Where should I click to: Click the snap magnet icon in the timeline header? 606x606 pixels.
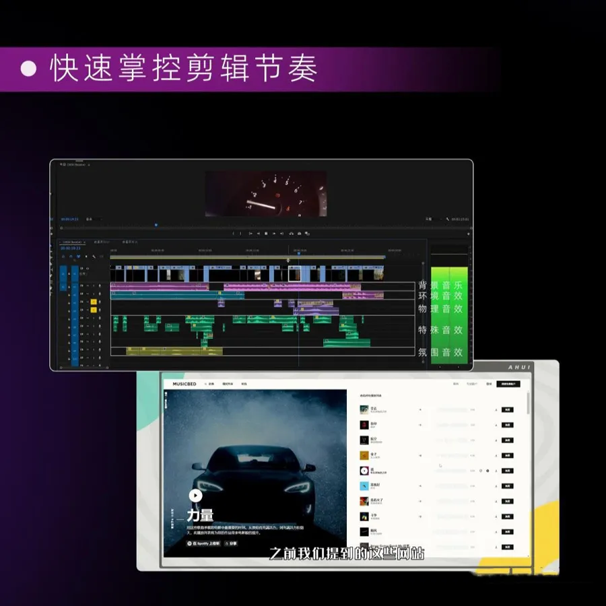coord(71,257)
